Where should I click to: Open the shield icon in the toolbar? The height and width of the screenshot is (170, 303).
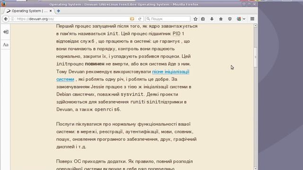click(x=230, y=19)
